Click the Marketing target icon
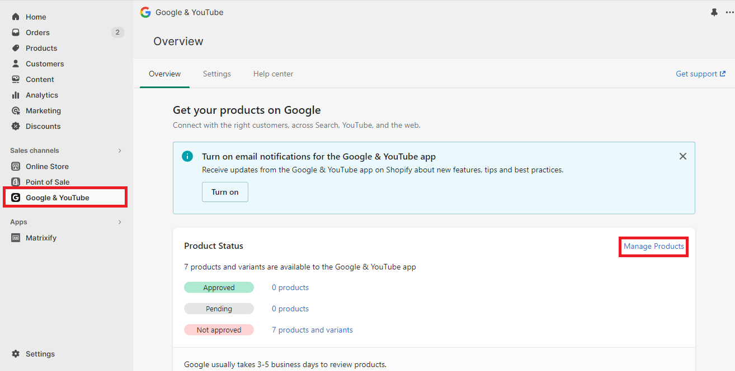 click(16, 110)
